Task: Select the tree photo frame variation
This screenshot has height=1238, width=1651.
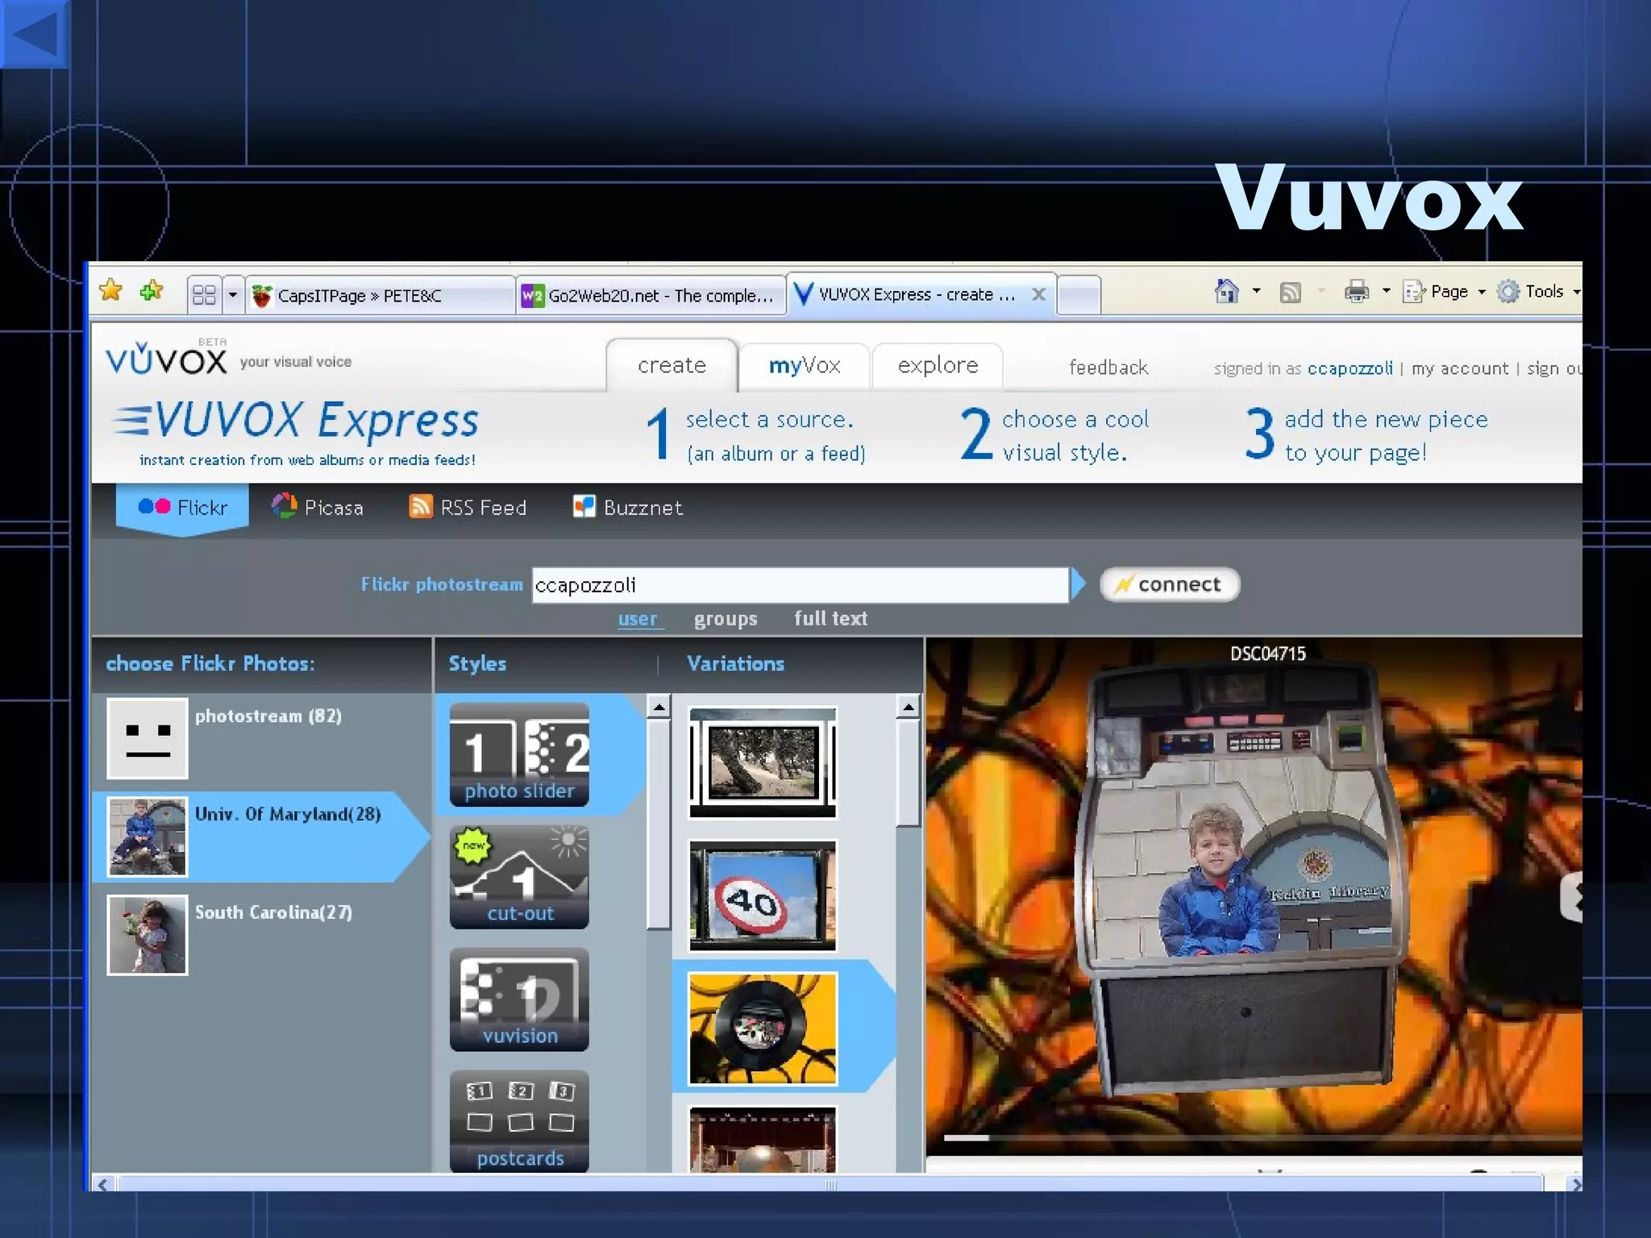Action: [x=763, y=762]
